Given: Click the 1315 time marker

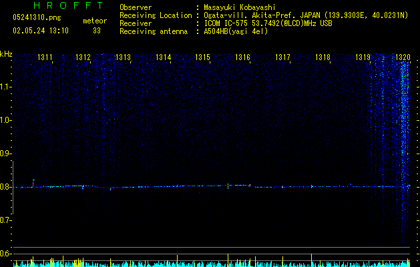Looking at the screenshot, I should (202, 57).
